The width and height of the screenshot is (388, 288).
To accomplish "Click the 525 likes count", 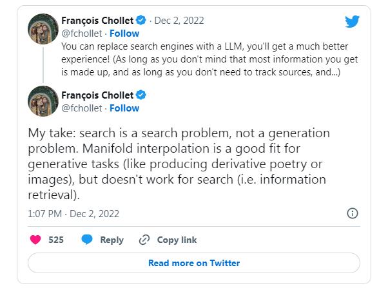I will [x=56, y=240].
